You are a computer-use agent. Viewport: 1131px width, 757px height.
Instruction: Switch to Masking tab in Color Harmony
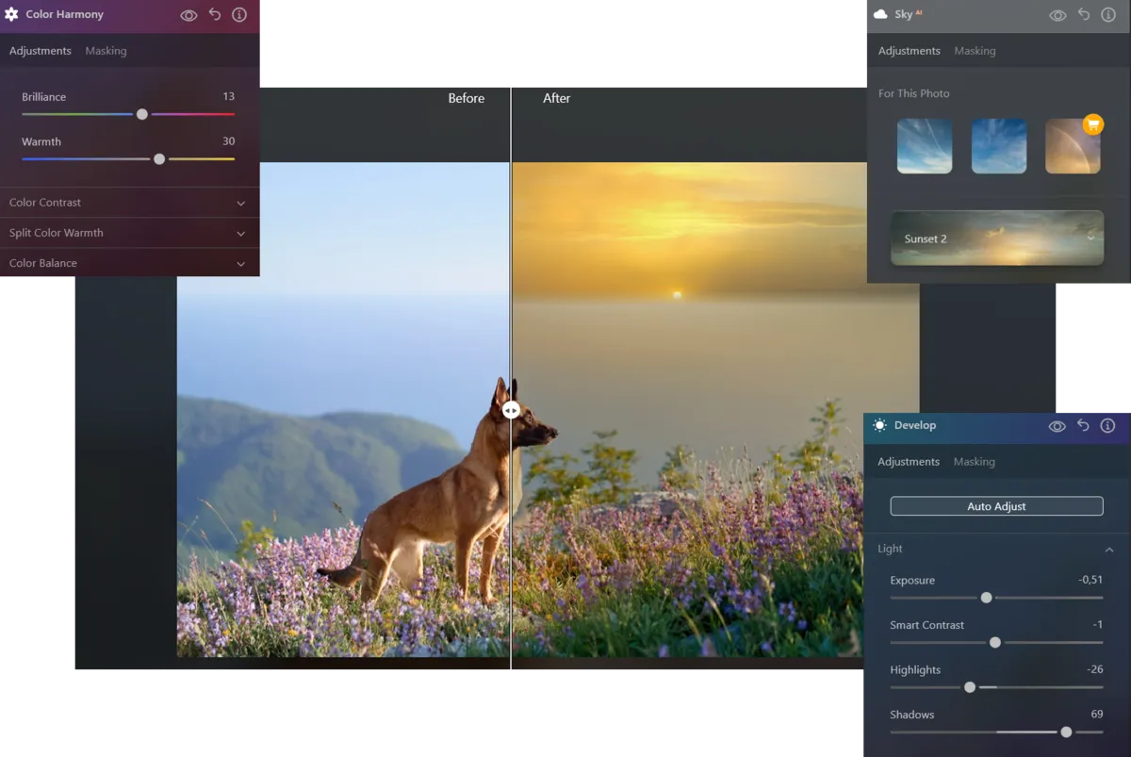(x=106, y=50)
